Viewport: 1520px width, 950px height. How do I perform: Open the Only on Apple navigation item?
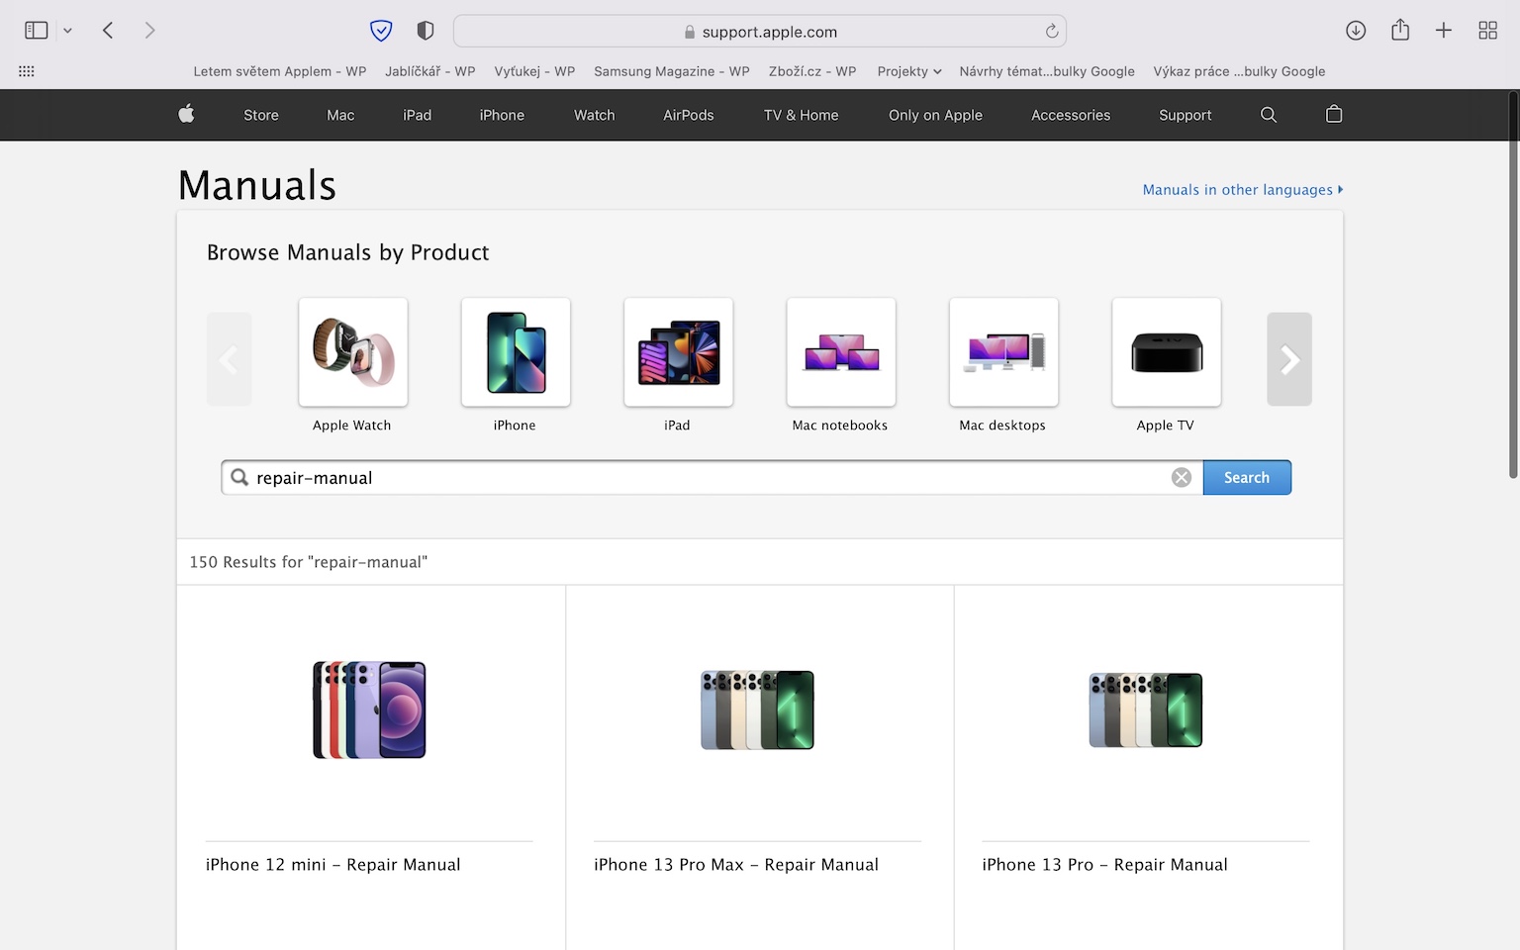click(x=935, y=115)
